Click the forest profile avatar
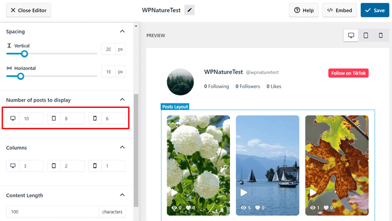Image resolution: width=392 pixels, height=221 pixels. (x=180, y=82)
